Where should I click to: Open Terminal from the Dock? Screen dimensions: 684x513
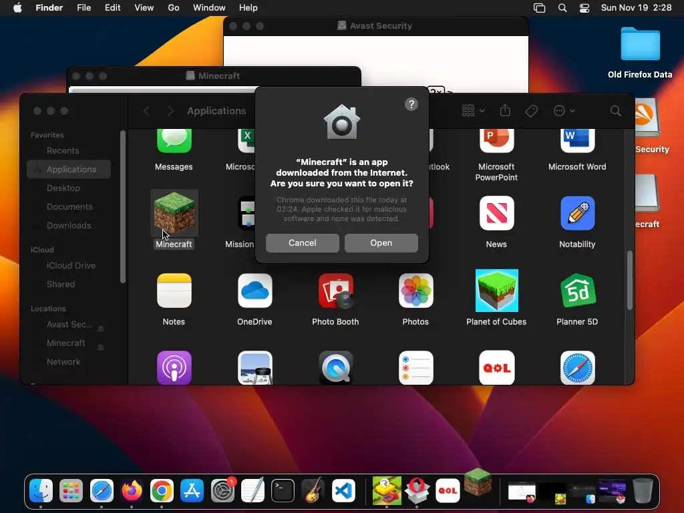pos(283,491)
